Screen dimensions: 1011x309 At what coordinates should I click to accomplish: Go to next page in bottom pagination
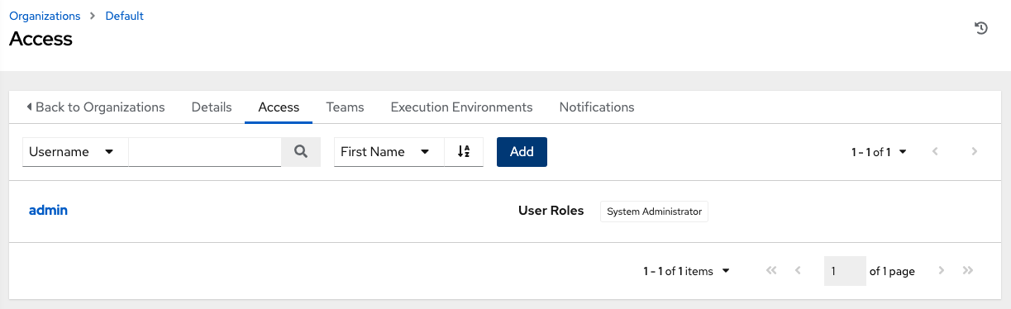click(x=942, y=271)
